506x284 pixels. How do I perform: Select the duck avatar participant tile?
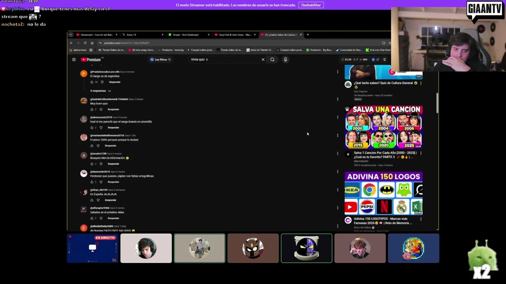tap(413, 248)
